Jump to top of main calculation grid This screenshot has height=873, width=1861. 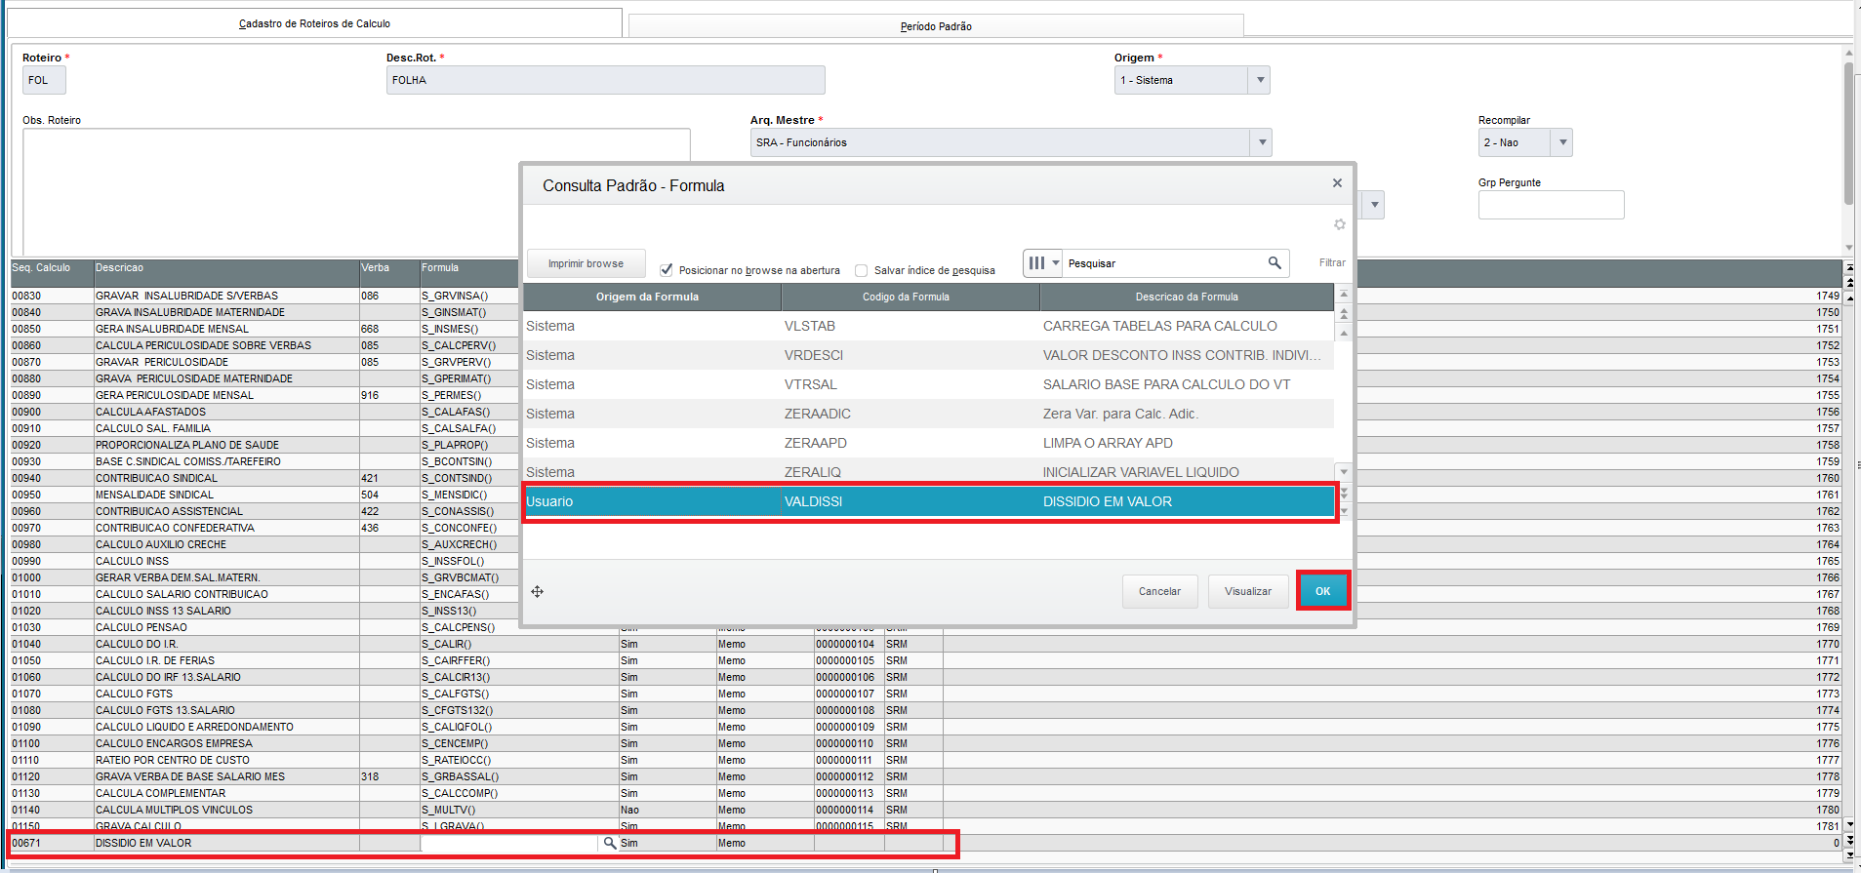(x=1849, y=266)
